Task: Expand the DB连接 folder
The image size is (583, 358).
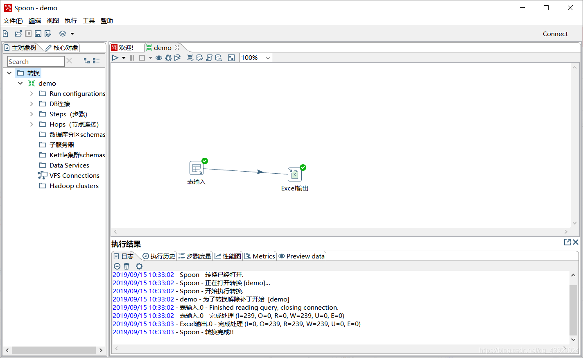Action: click(x=32, y=104)
